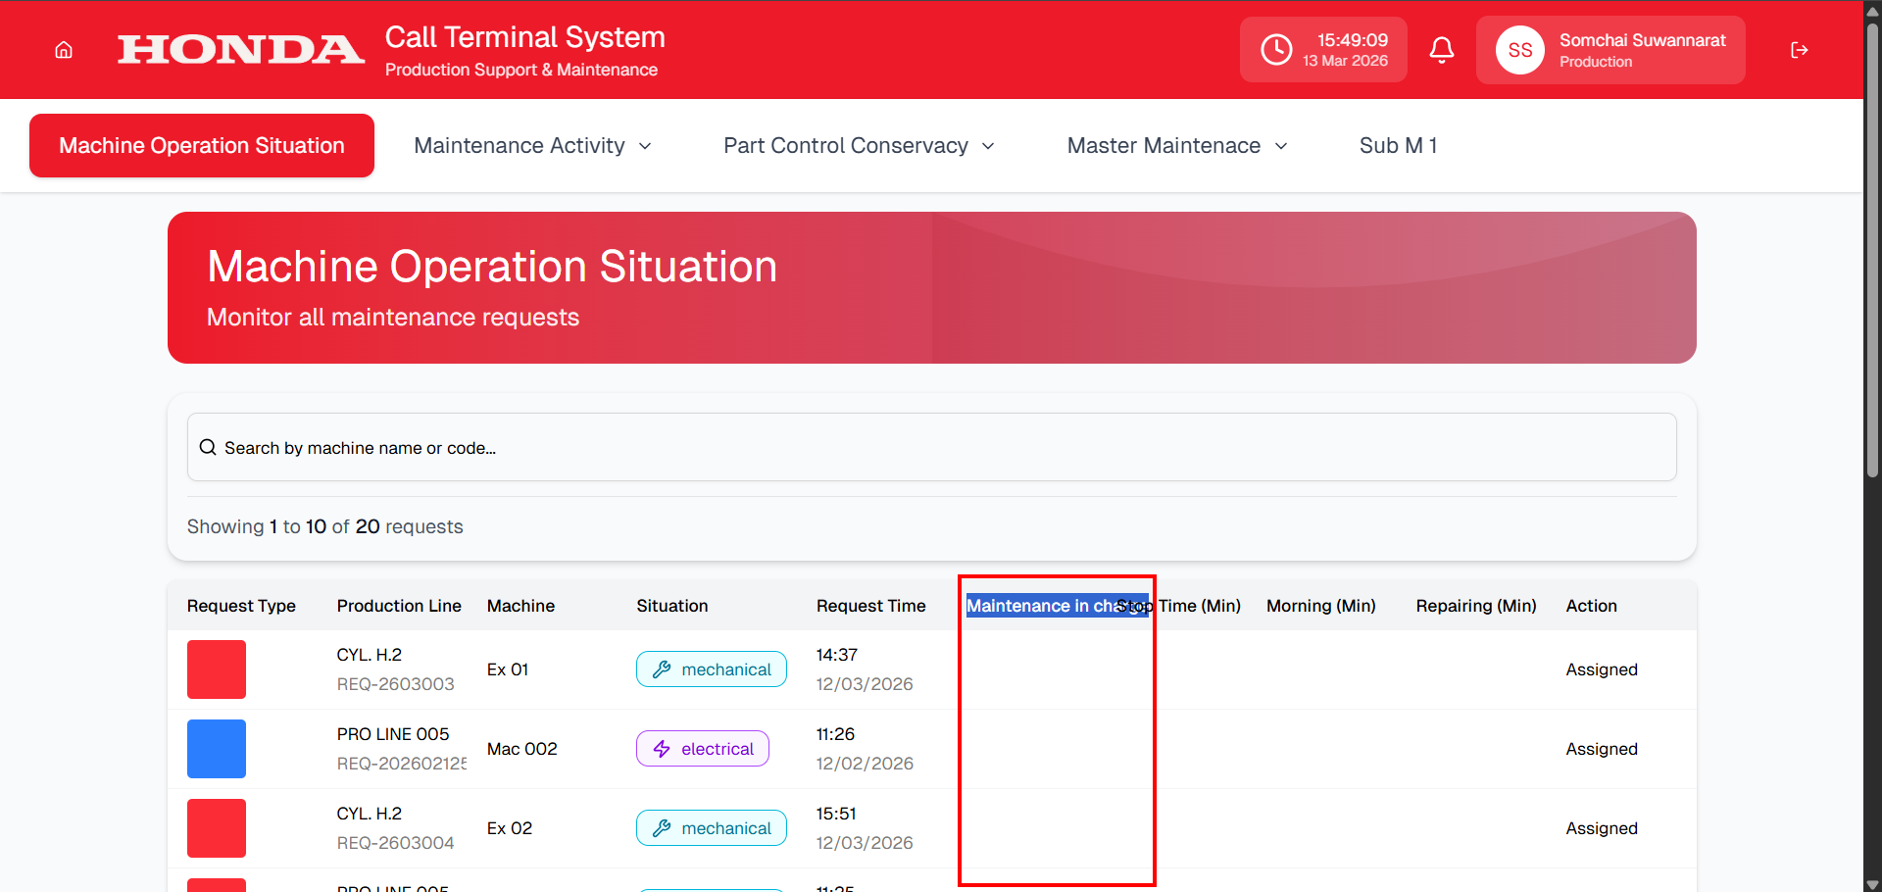Click wrench icon in Ex 01 row

(x=662, y=669)
